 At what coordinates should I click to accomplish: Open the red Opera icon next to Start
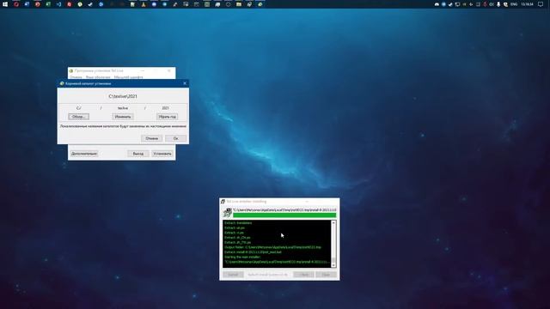pyautogui.click(x=16, y=4)
